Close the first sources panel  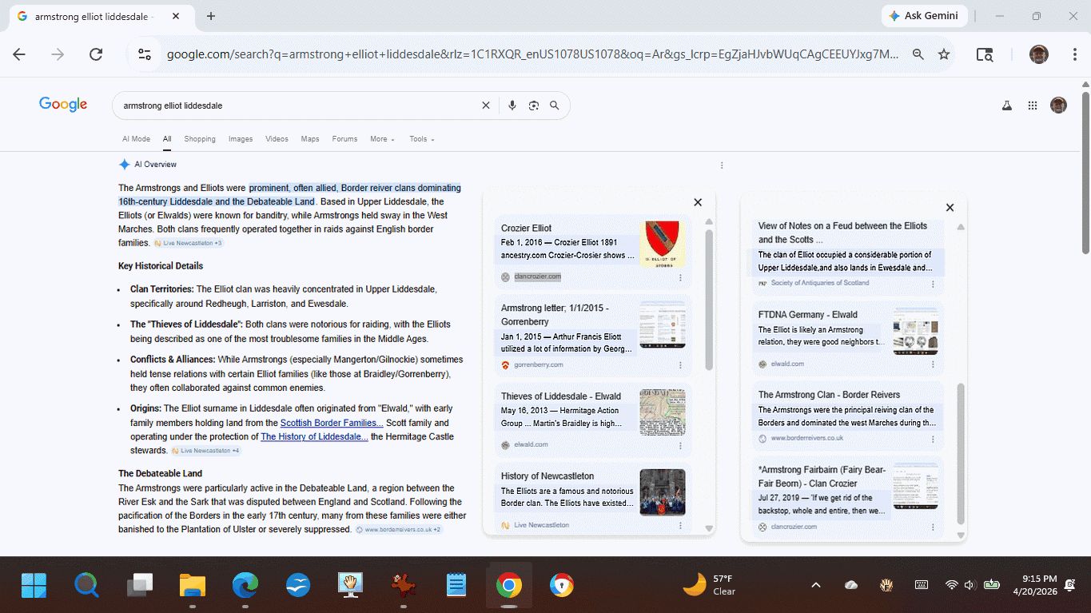pyautogui.click(x=698, y=203)
